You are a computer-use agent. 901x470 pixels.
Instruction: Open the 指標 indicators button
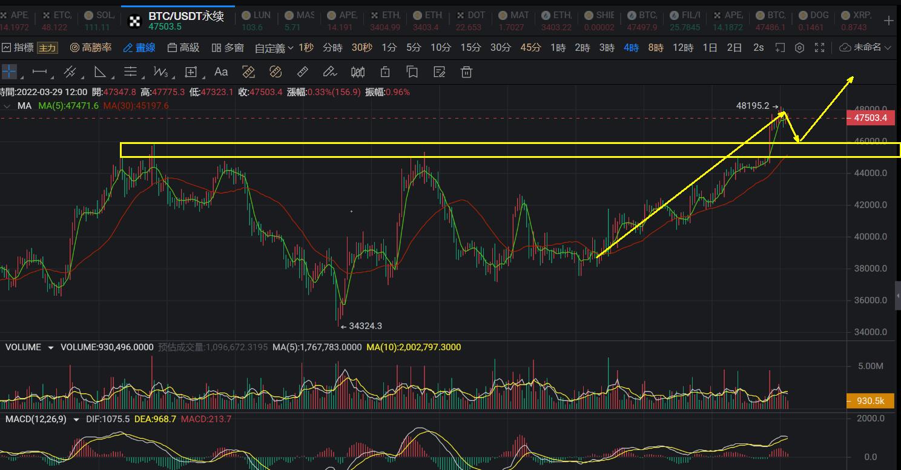pos(18,48)
